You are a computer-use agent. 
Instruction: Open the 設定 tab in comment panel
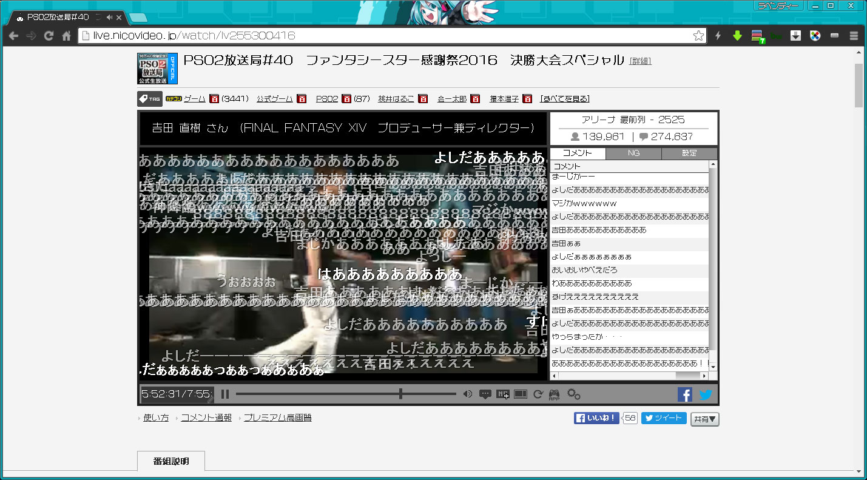point(689,154)
